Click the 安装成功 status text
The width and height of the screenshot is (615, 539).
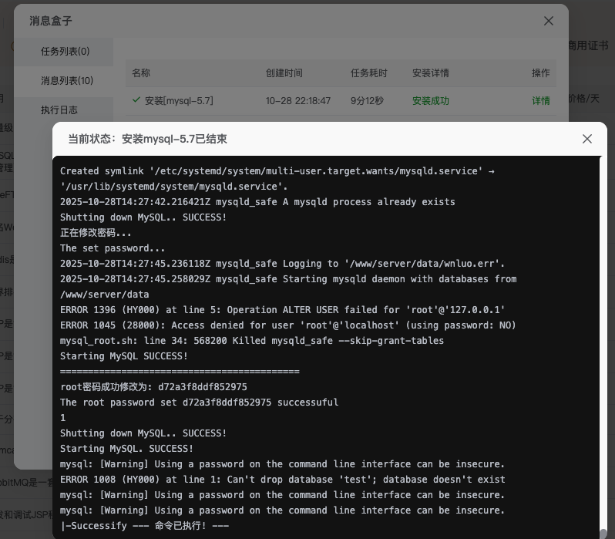pyautogui.click(x=430, y=101)
